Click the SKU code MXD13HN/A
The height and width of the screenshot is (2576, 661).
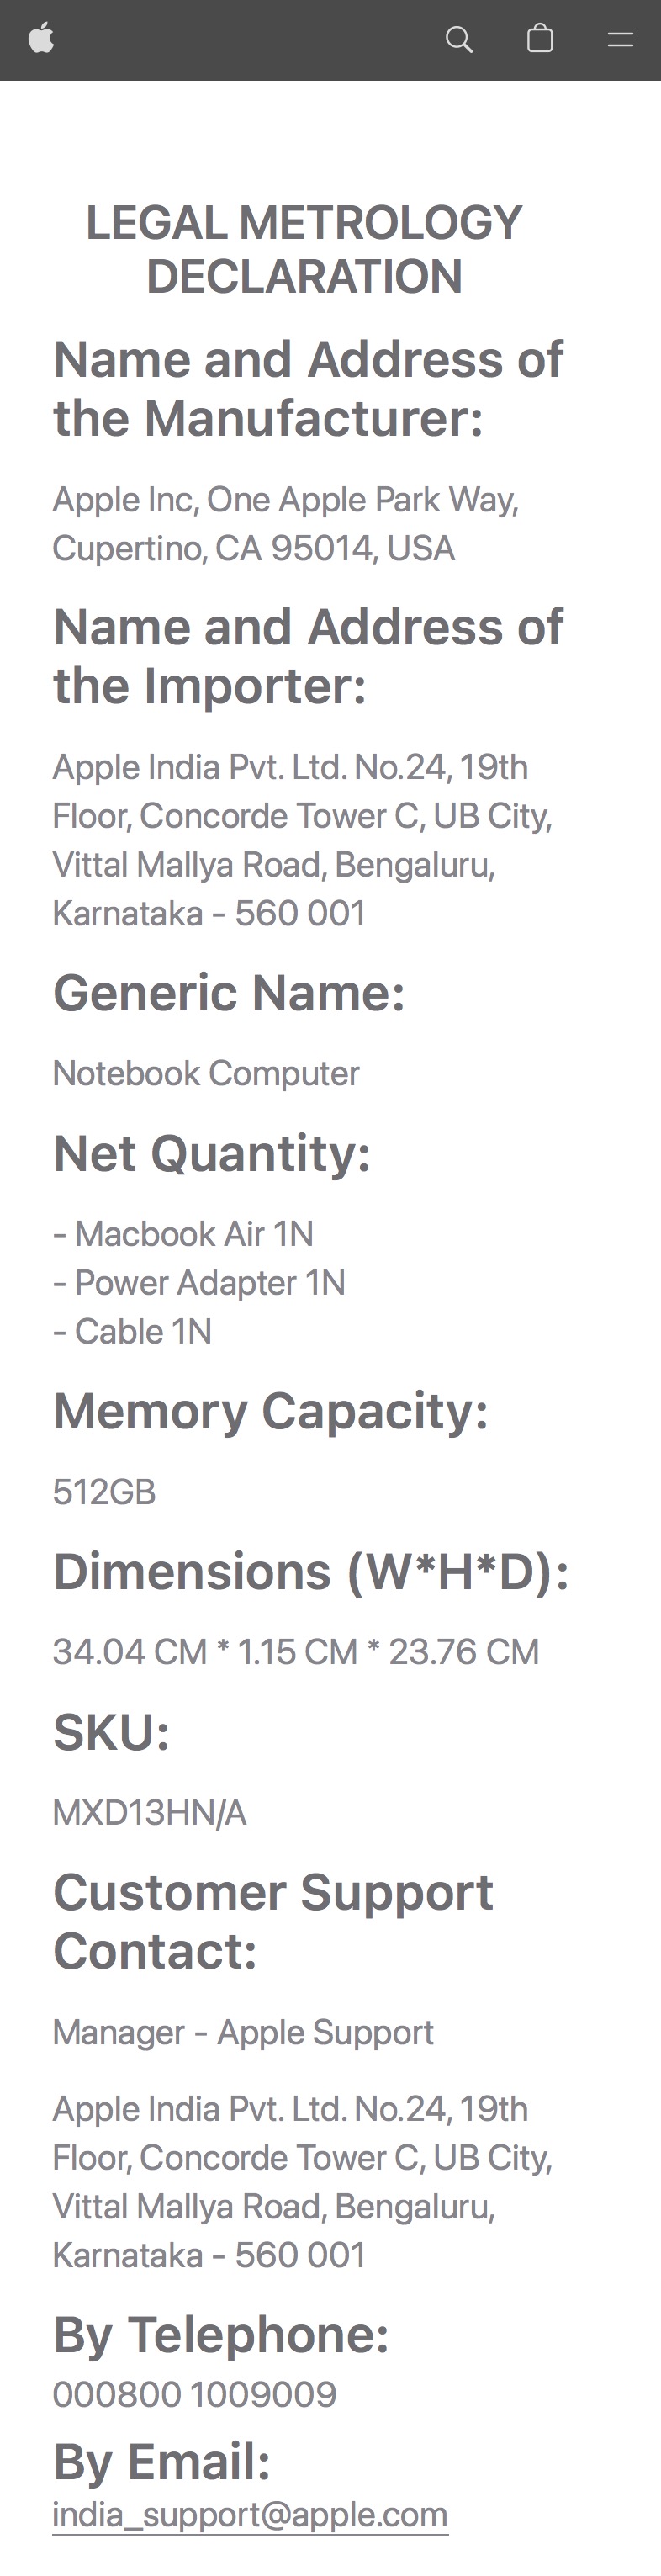(x=150, y=1813)
